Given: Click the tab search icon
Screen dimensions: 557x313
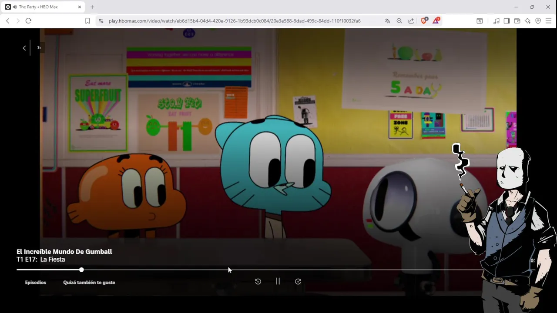Looking at the screenshot, I should (x=480, y=21).
